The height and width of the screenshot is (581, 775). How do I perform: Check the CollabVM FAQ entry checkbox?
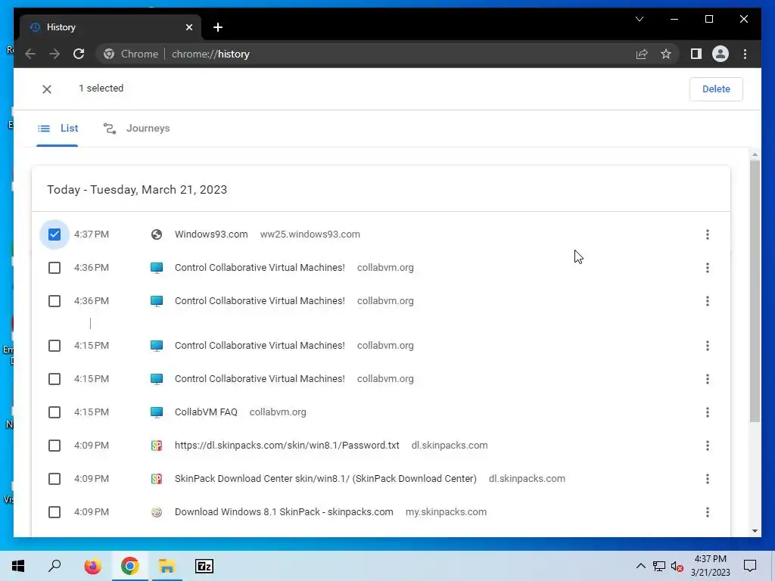click(54, 412)
